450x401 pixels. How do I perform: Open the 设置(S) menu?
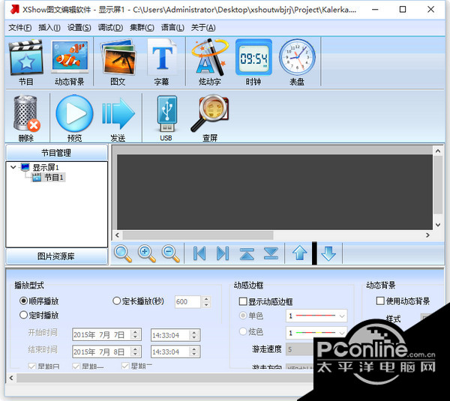point(79,28)
